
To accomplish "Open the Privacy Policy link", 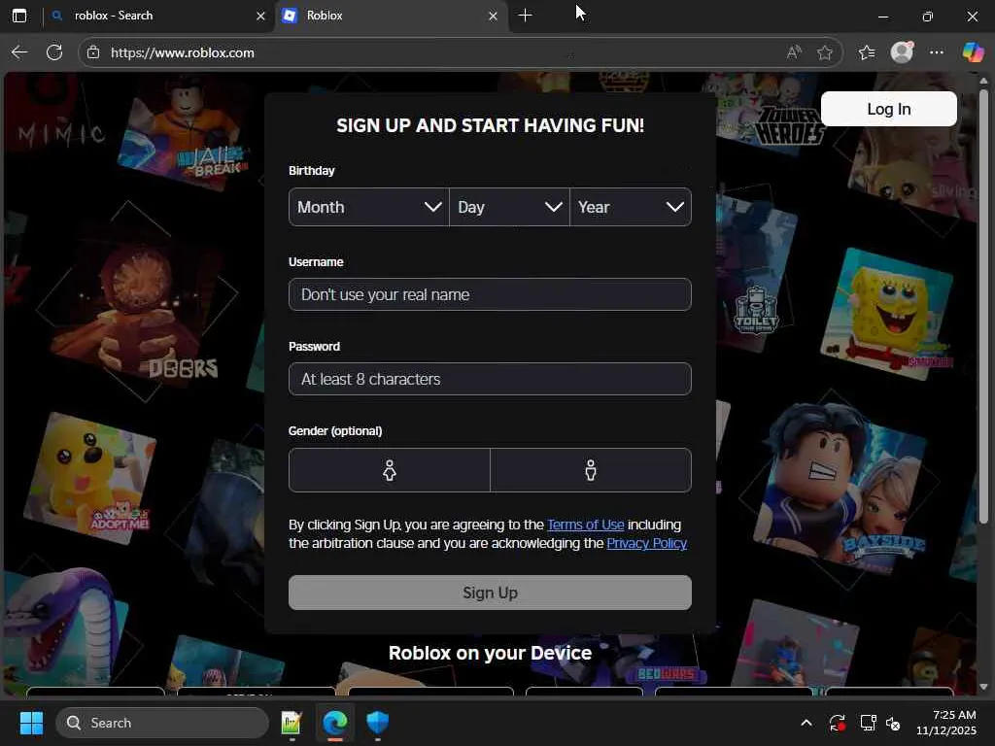I will (x=646, y=543).
